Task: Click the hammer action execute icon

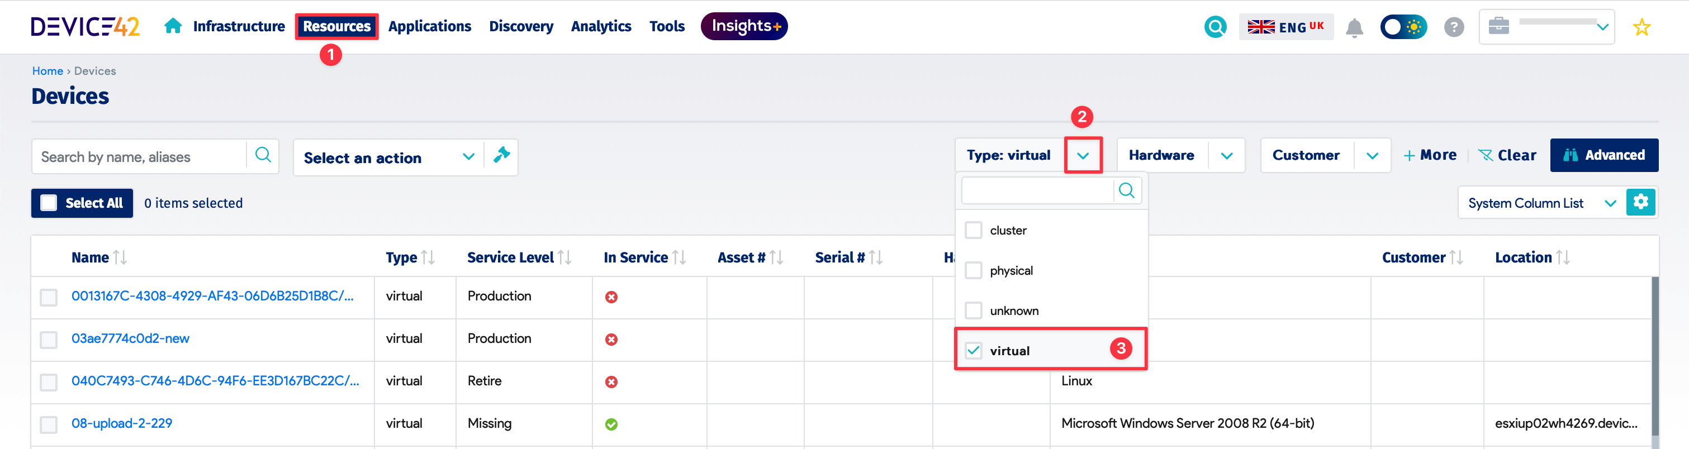Action: click(501, 155)
